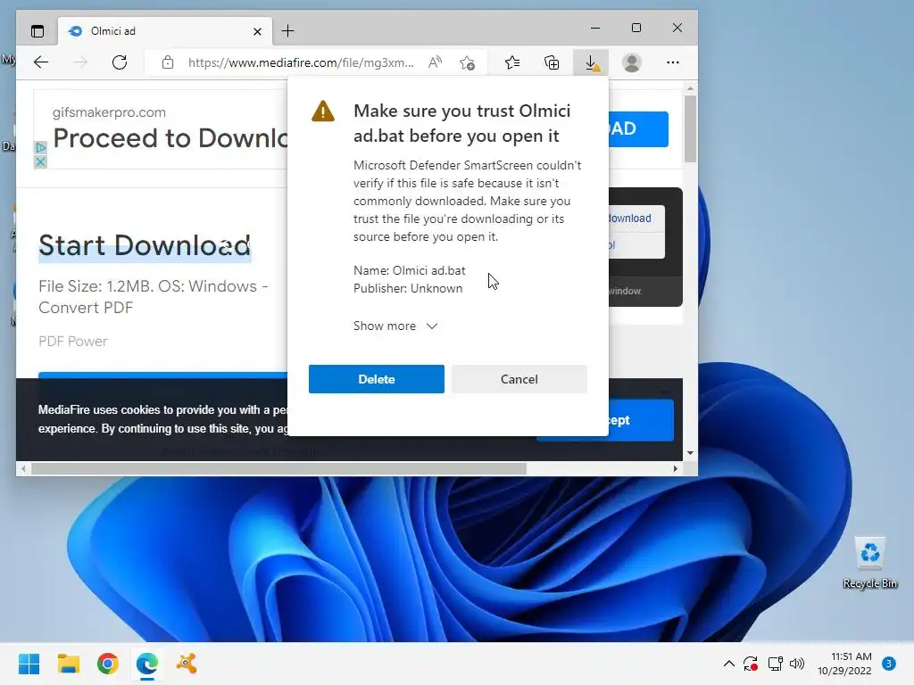The width and height of the screenshot is (914, 685).
Task: Click the scroll down arrow
Action: 690,452
